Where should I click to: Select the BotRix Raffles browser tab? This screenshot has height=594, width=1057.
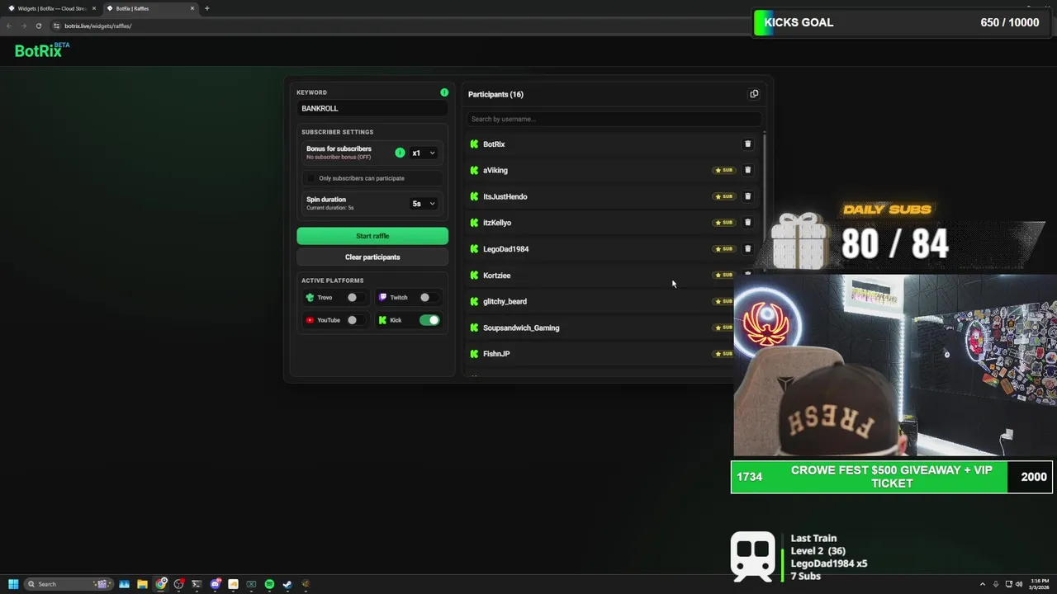click(x=150, y=8)
